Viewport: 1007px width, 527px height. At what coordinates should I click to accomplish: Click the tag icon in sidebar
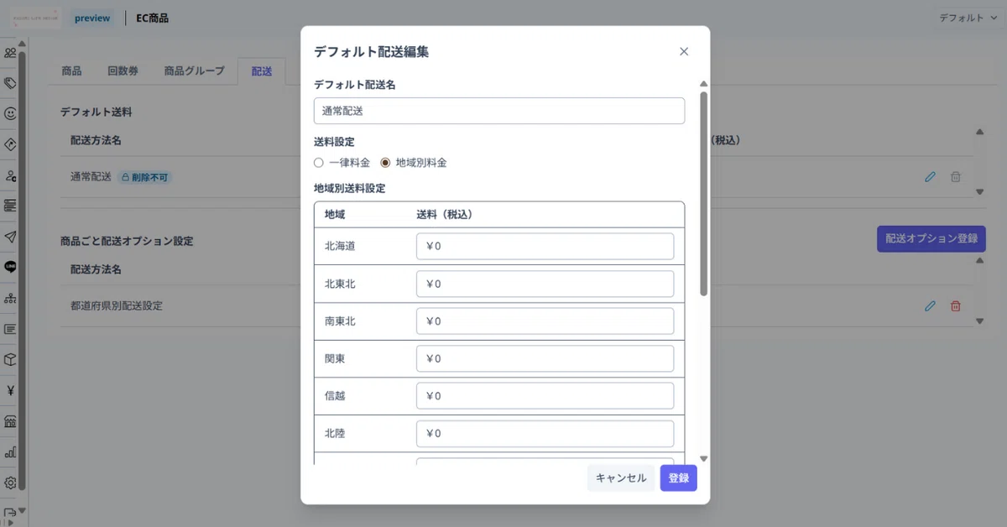point(10,83)
